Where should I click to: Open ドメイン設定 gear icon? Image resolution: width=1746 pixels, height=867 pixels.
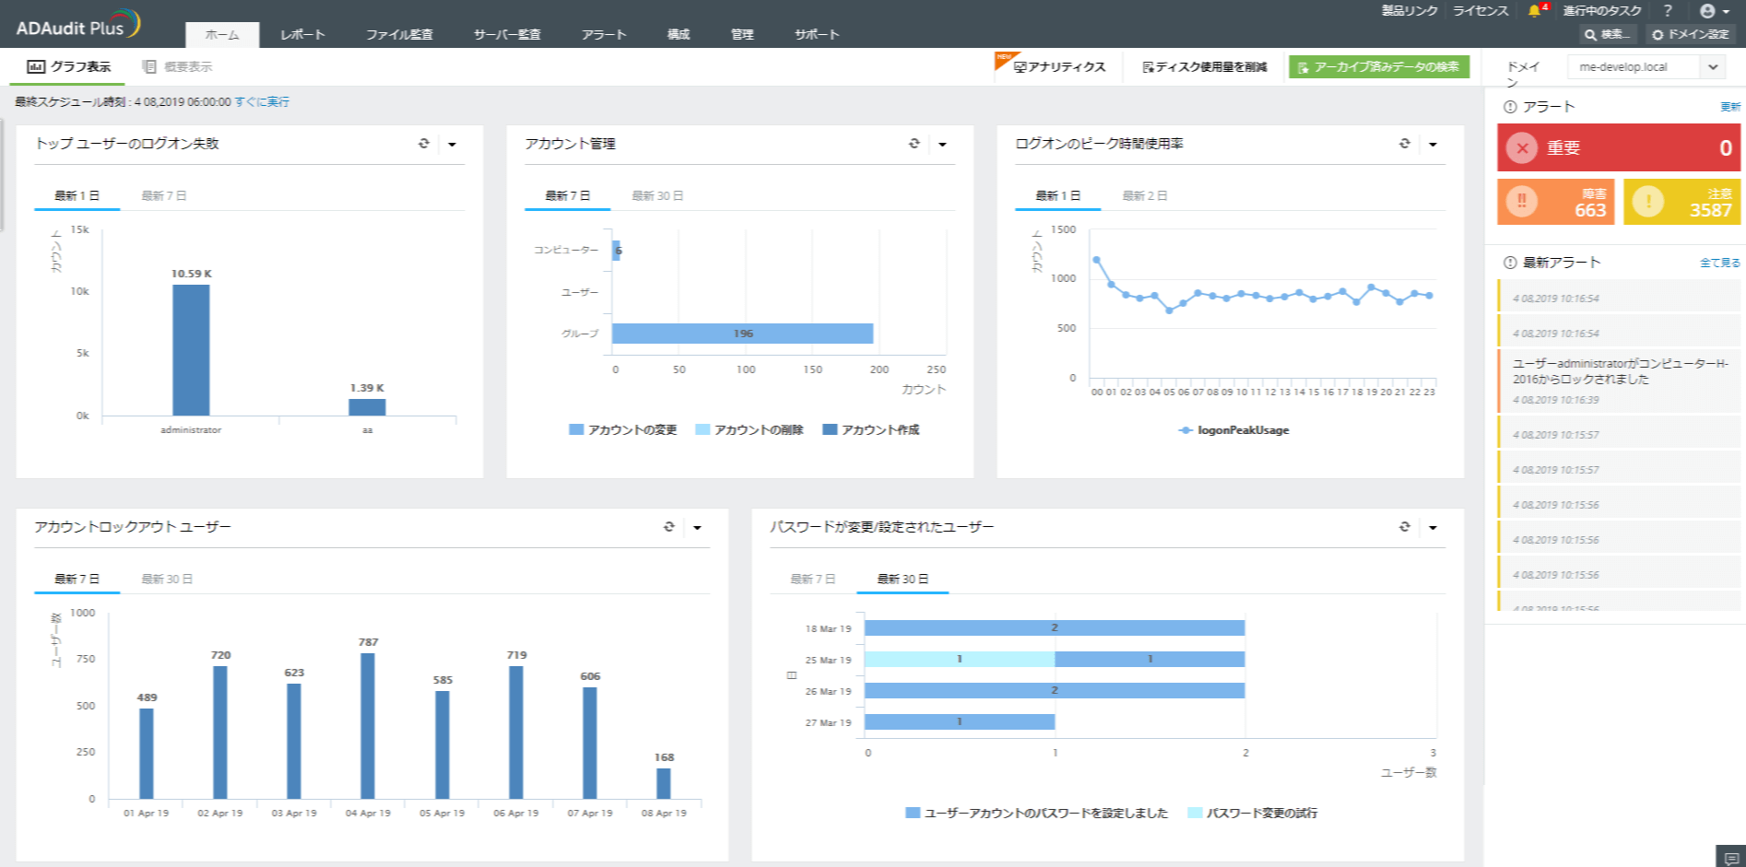1658,34
